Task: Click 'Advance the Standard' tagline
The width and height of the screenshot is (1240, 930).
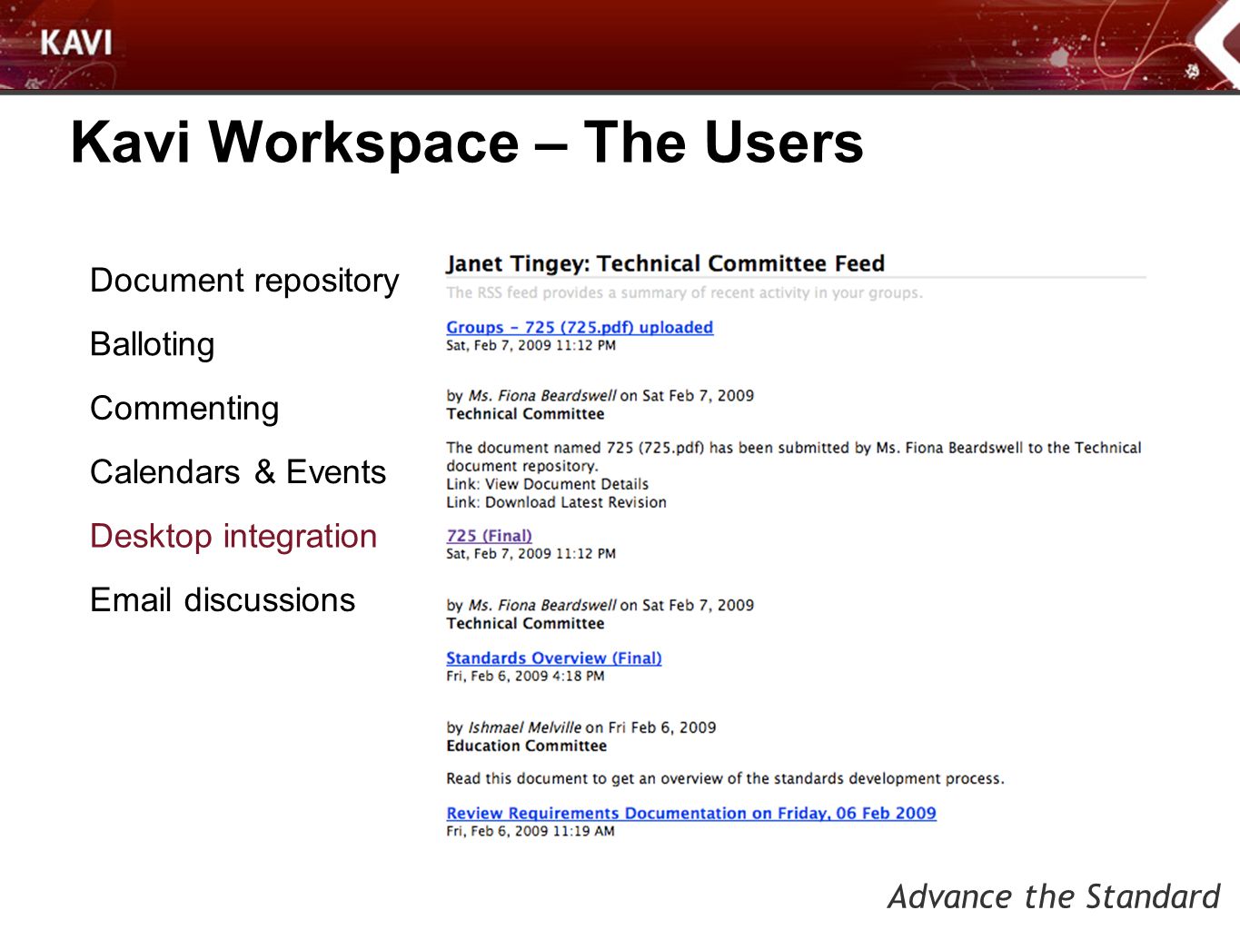Action: pyautogui.click(x=1054, y=896)
